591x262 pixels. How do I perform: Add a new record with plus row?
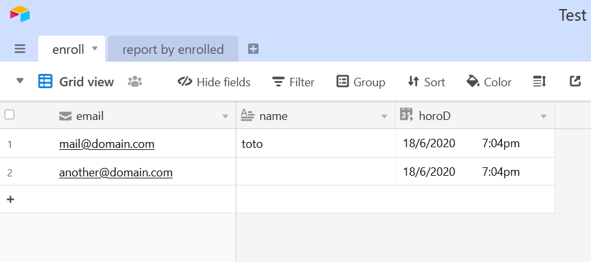coord(10,199)
